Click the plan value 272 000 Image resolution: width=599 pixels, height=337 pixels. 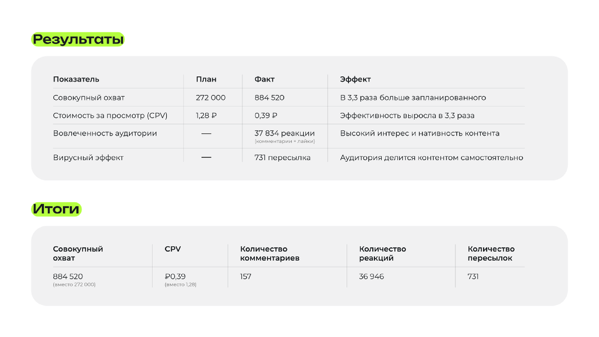pyautogui.click(x=211, y=98)
